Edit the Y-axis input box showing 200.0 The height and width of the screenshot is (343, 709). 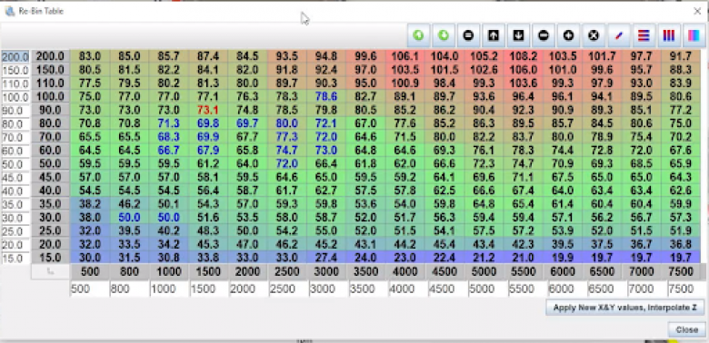tap(15, 57)
